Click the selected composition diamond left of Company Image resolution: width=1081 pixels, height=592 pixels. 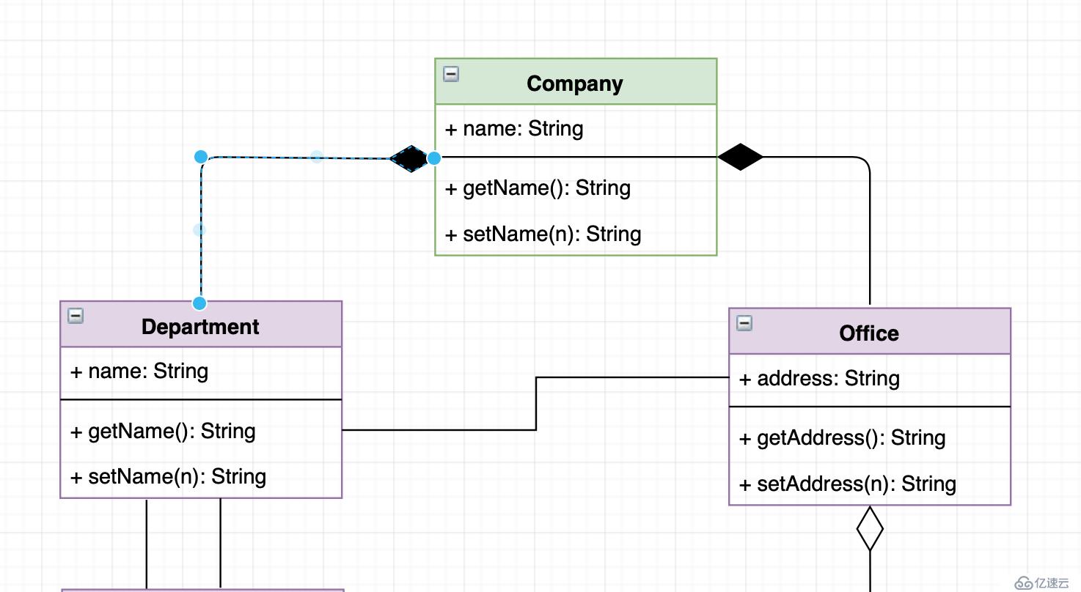click(x=411, y=158)
